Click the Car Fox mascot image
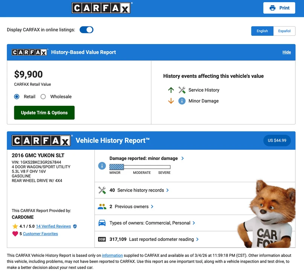304x271 pixels. (267, 215)
